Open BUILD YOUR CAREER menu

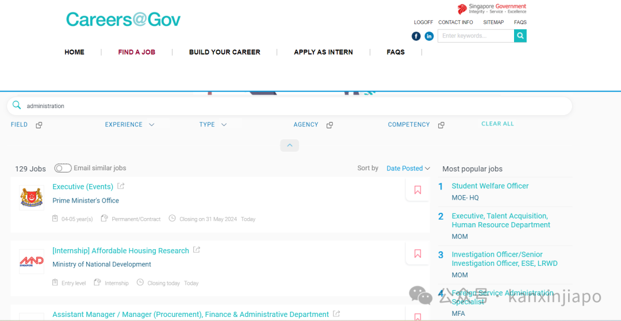(x=225, y=52)
